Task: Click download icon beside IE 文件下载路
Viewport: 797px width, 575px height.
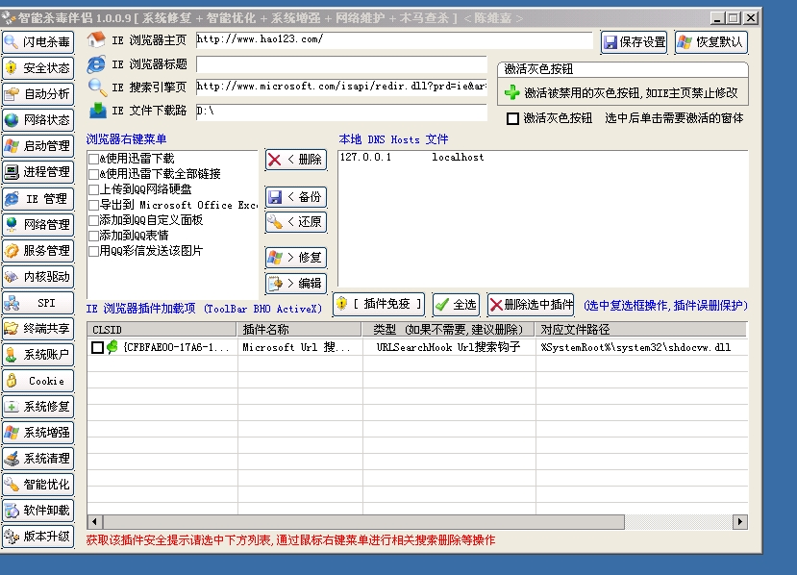Action: click(98, 111)
